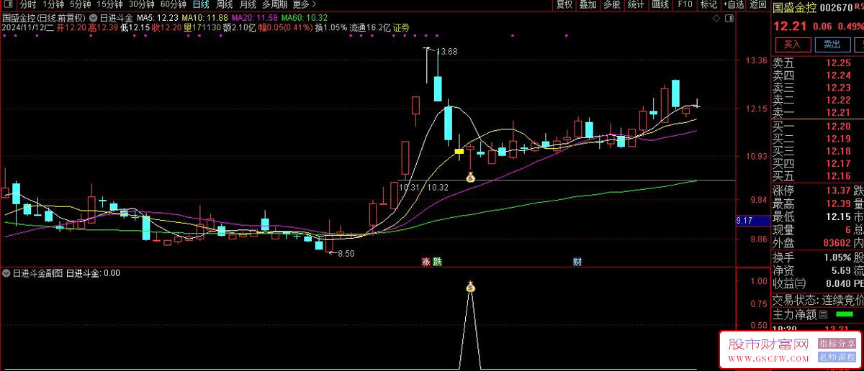Viewport: 864px width, 371px height.
Task: Click the 交易状态 trading status row
Action: coord(817,300)
